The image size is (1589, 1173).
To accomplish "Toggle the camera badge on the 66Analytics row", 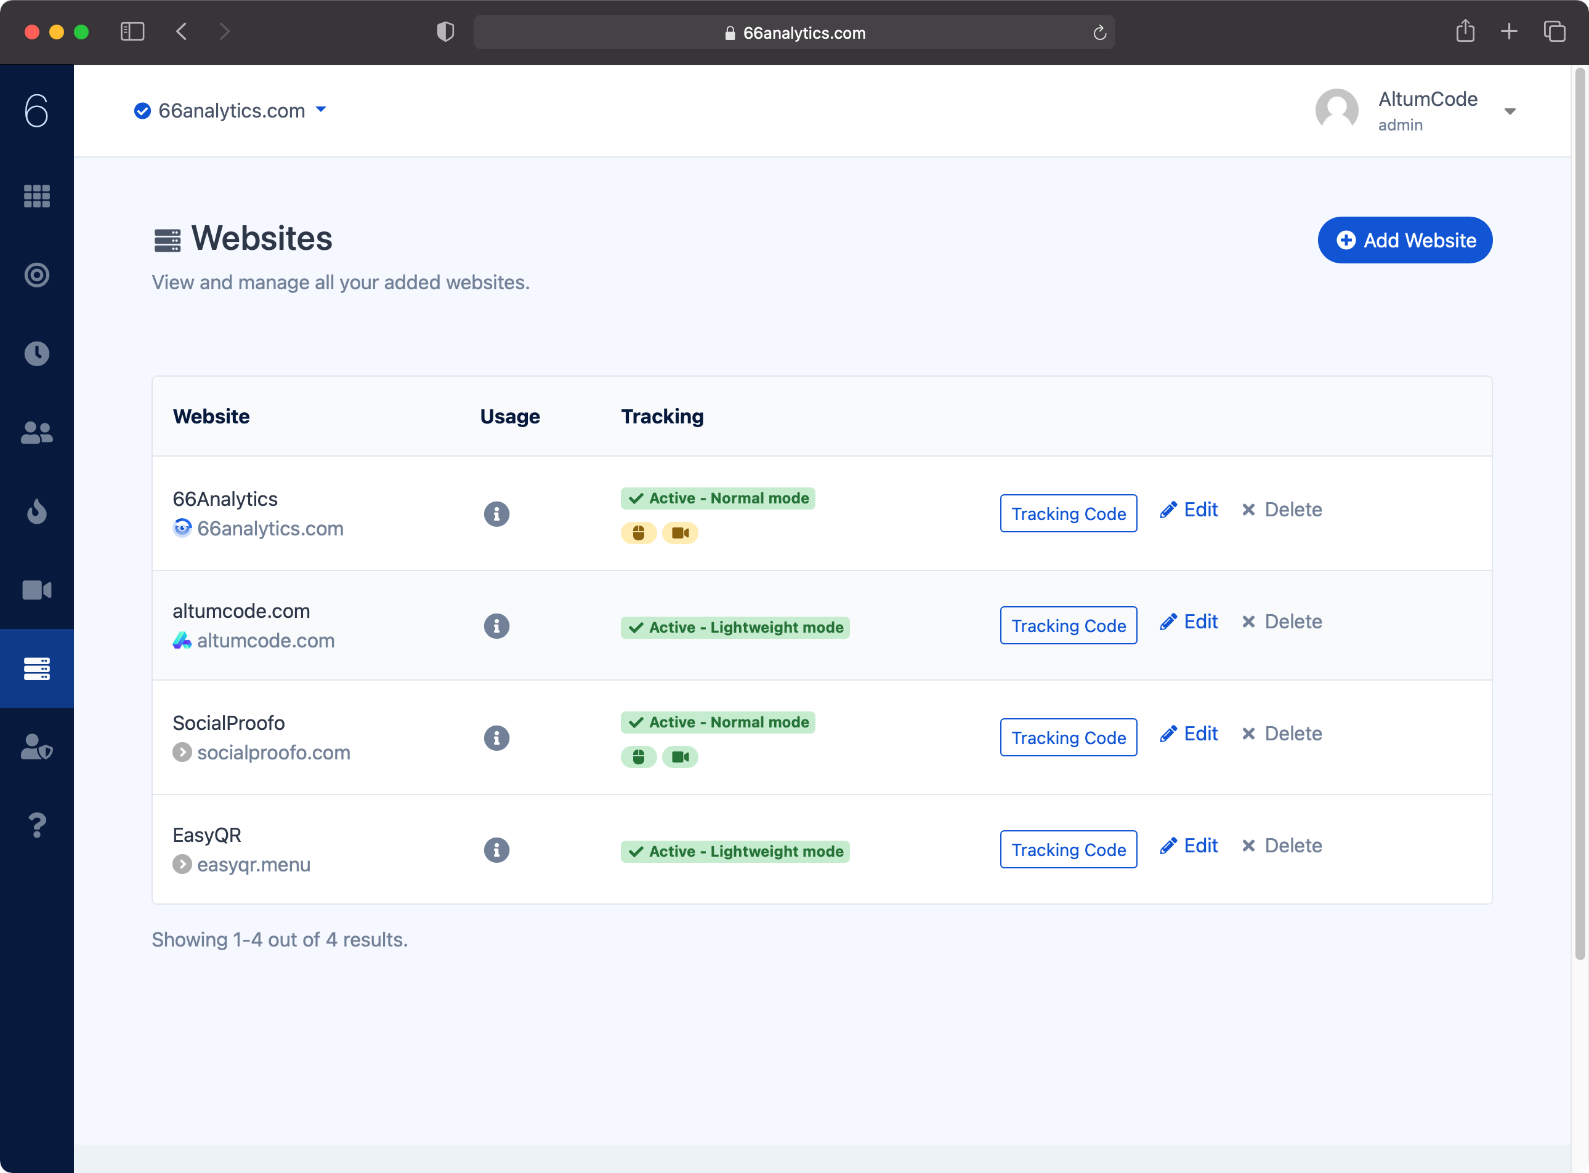I will (680, 532).
